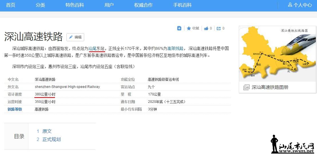317x155 pixels.
Task: Open the railway route map thumbnail
Action: tap(277, 53)
